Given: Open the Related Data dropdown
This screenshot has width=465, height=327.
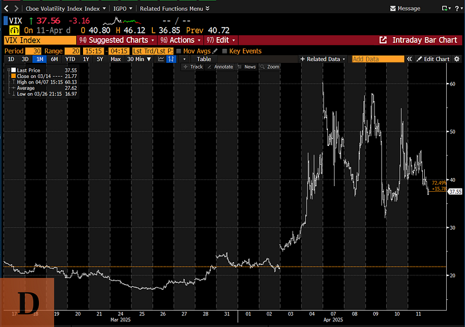Looking at the screenshot, I should pyautogui.click(x=323, y=59).
